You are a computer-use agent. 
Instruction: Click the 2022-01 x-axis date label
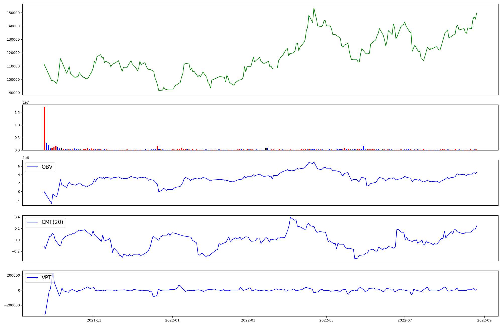(172, 320)
